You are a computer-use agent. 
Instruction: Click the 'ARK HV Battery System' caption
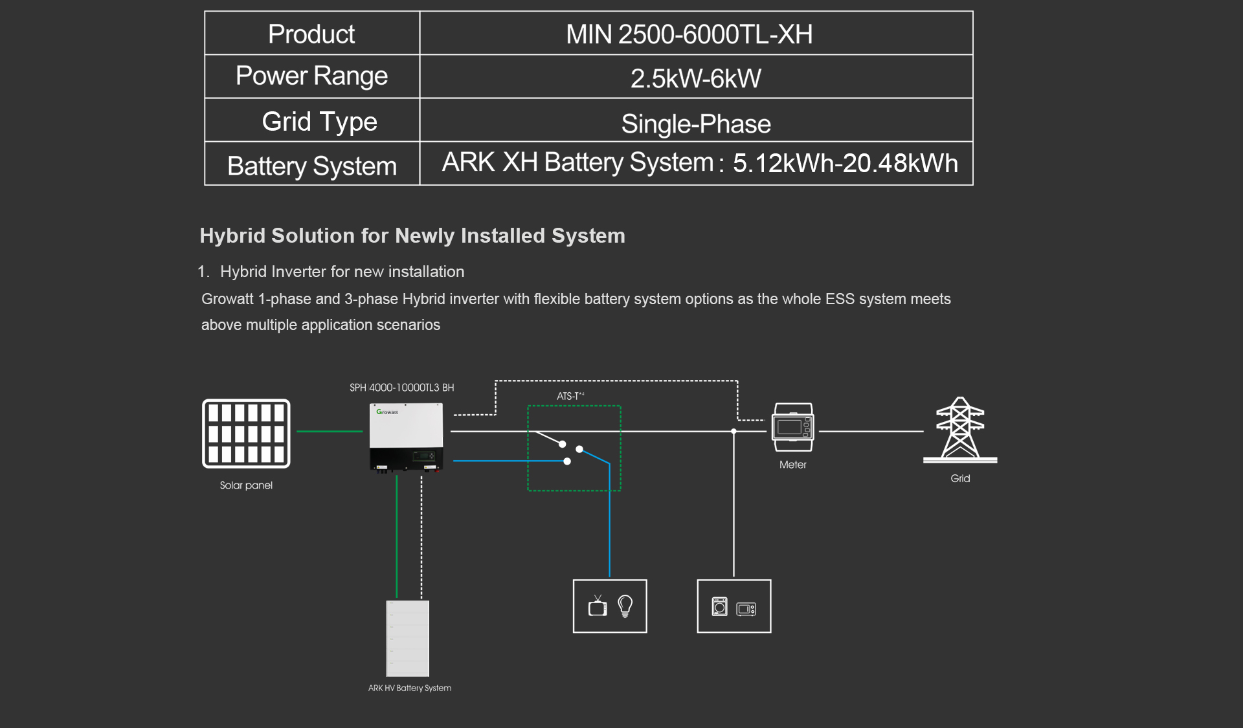coord(410,688)
